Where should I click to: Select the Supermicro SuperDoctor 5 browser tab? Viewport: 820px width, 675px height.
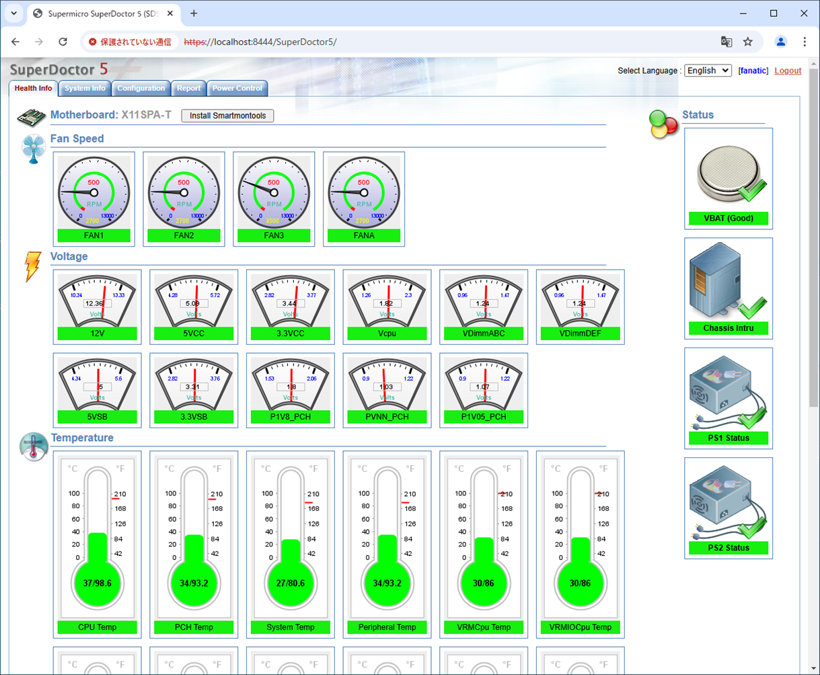(x=104, y=13)
